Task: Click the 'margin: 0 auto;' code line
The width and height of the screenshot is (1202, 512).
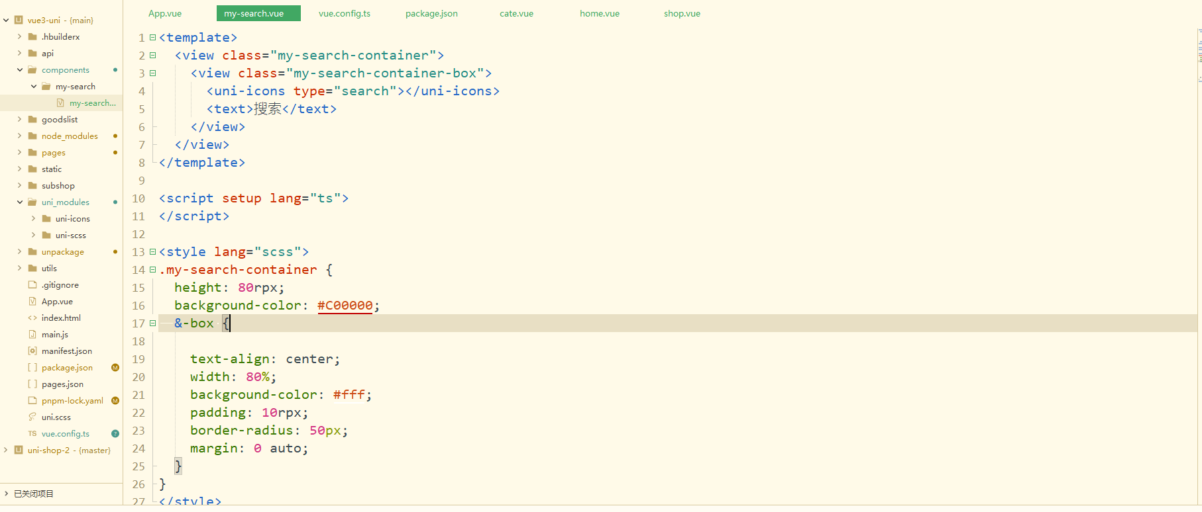Action: [x=249, y=448]
